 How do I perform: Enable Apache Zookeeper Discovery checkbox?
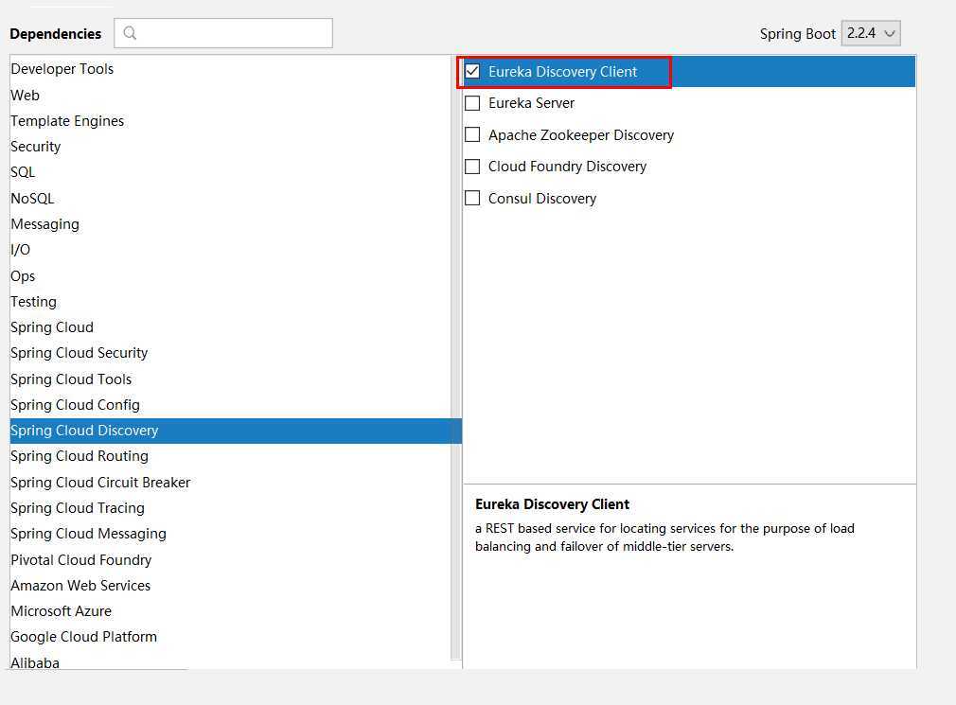(x=472, y=134)
